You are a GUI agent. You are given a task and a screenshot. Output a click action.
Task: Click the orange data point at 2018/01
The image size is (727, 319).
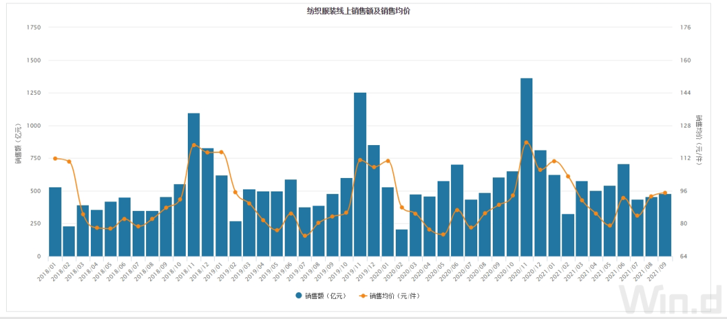tap(55, 158)
